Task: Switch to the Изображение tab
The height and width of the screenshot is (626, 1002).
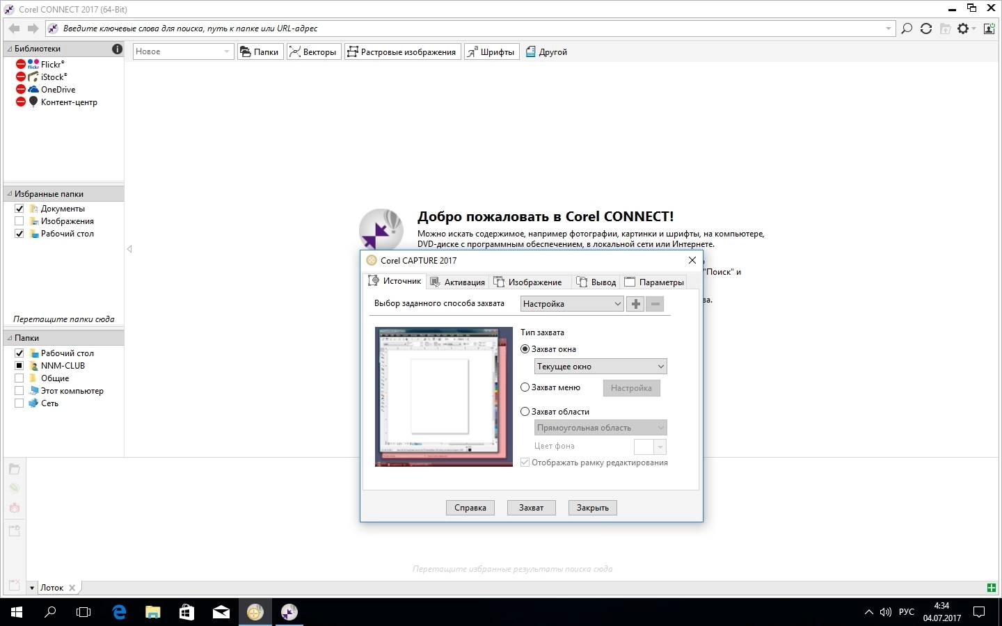Action: pyautogui.click(x=528, y=282)
